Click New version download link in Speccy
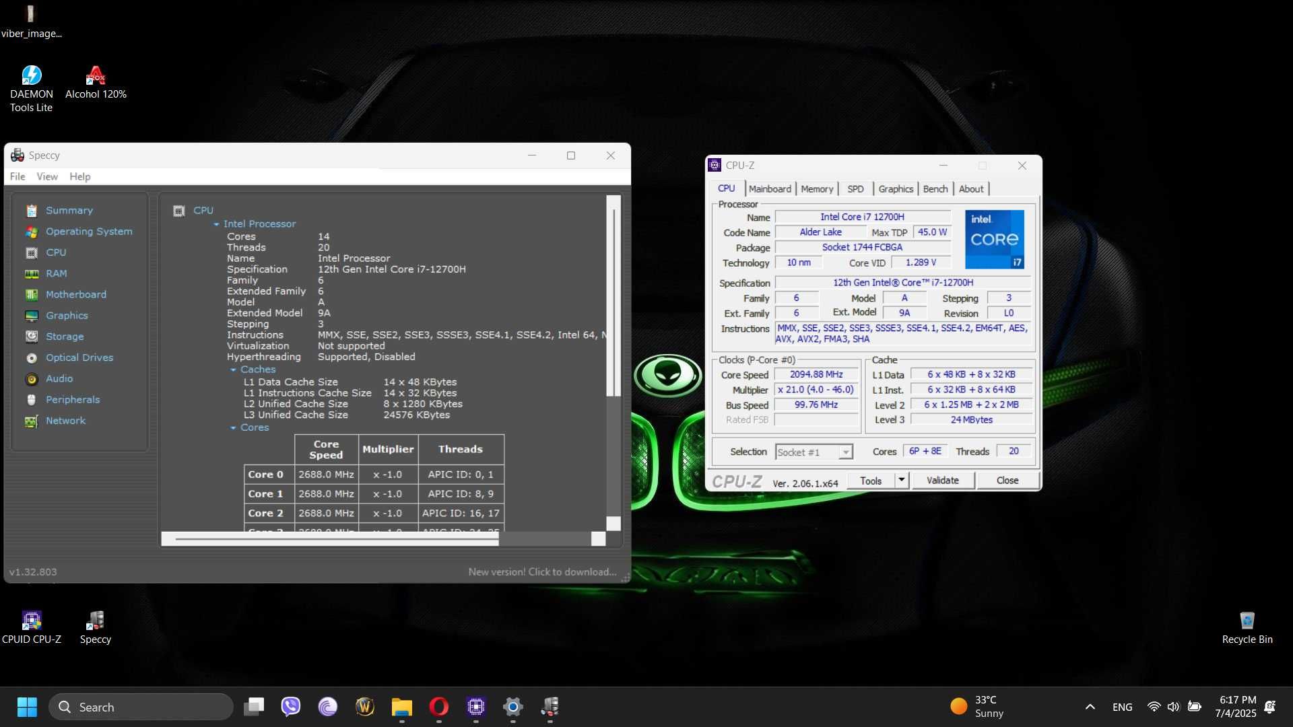This screenshot has width=1293, height=727. [x=542, y=572]
